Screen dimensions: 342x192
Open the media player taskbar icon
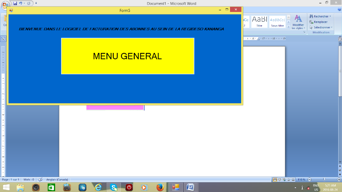144,187
